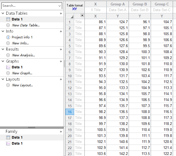
Task: Select the Group A column header
Action: 117,4
